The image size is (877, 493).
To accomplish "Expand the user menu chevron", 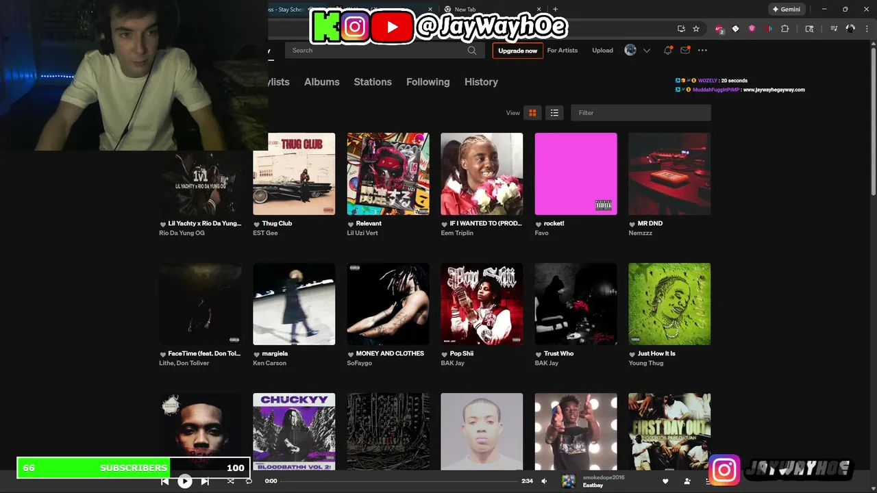I will [x=646, y=51].
